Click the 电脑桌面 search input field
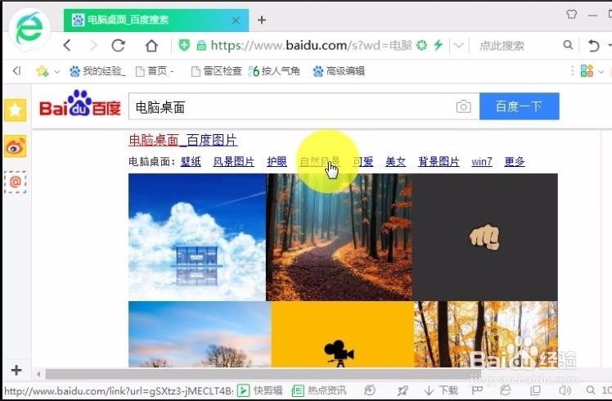This screenshot has width=612, height=401. coord(292,106)
